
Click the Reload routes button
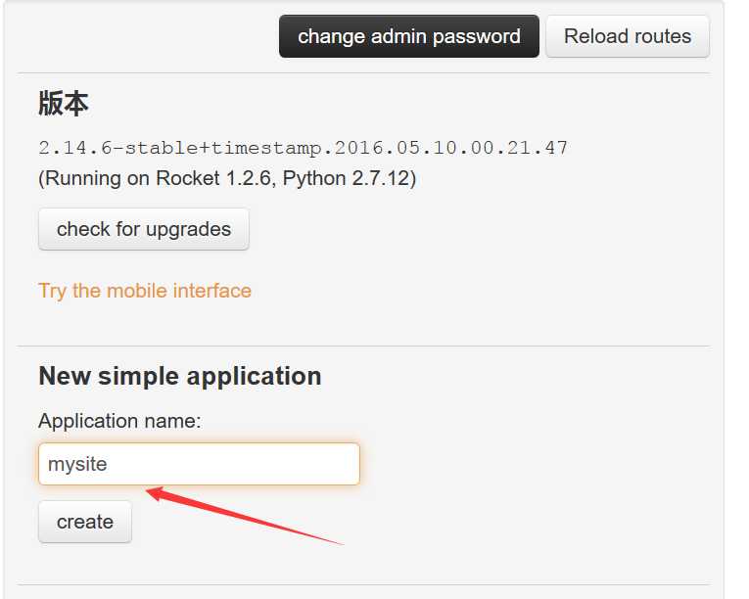coord(628,36)
